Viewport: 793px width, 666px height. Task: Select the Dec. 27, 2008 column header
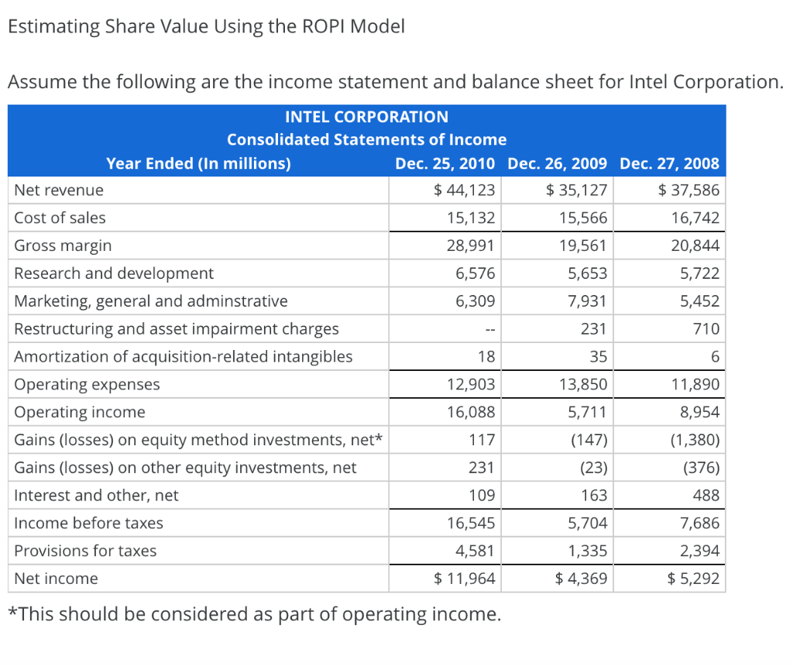669,163
